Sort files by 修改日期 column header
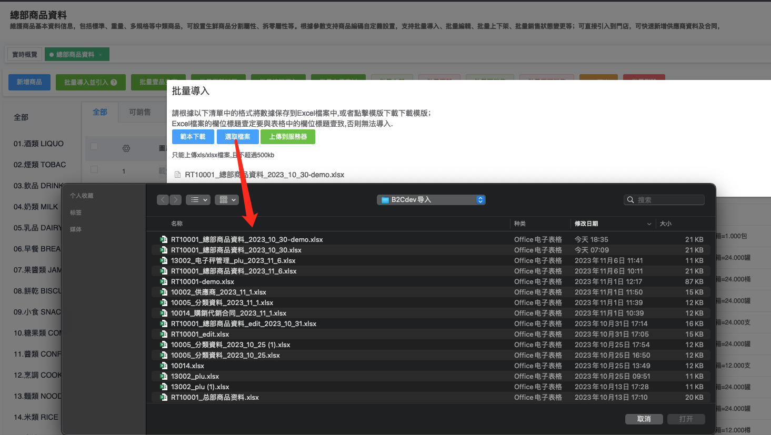Viewport: 771px width, 435px height. [586, 224]
